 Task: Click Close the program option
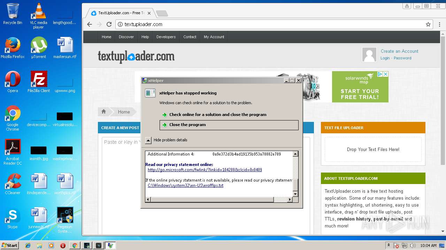229,125
